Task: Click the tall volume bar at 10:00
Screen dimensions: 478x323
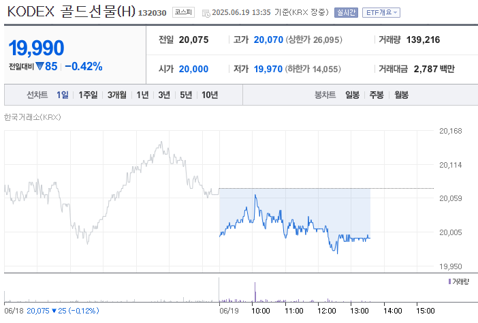Action: (x=255, y=292)
